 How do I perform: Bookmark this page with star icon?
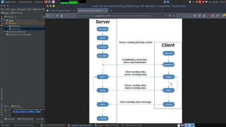(x=173, y=16)
